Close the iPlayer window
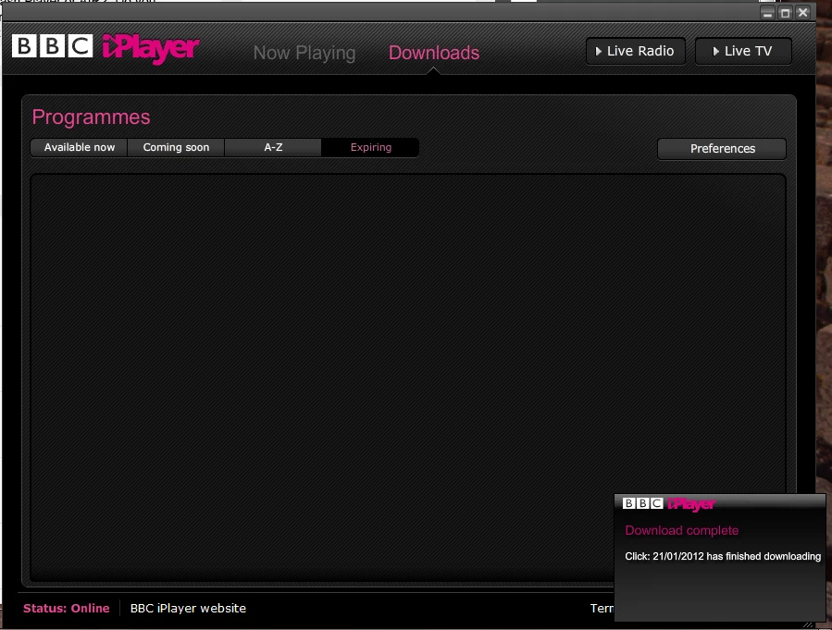This screenshot has height=630, width=832. tap(803, 13)
